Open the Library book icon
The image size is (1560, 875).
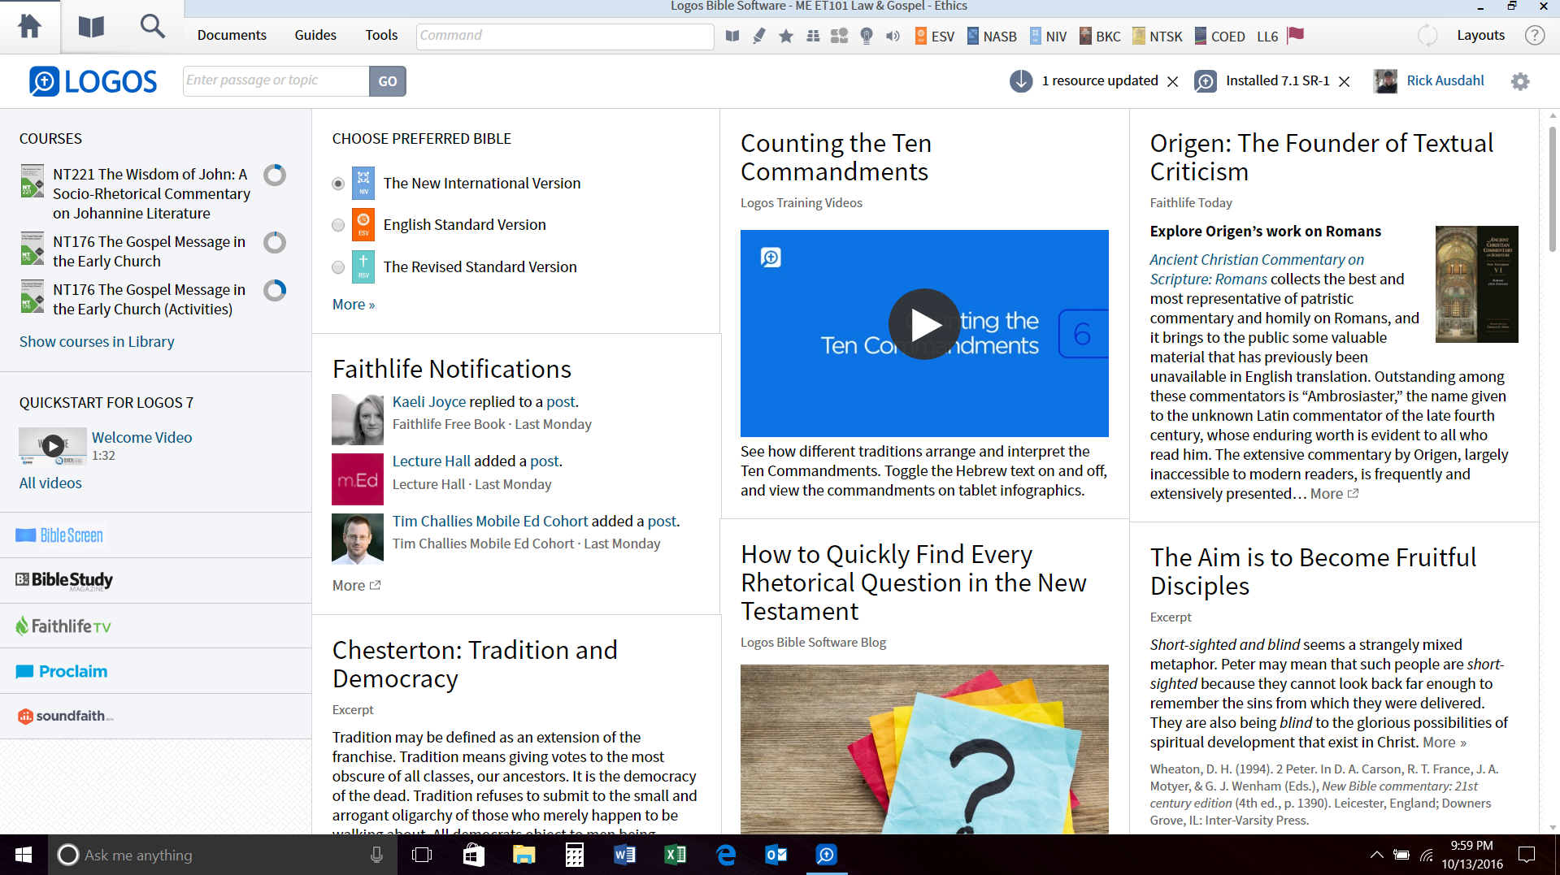(91, 28)
